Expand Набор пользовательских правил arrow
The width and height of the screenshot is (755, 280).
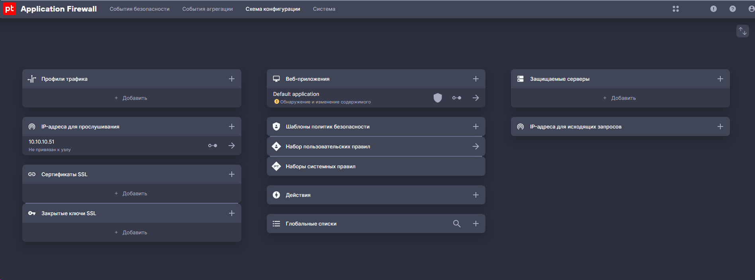(475, 146)
